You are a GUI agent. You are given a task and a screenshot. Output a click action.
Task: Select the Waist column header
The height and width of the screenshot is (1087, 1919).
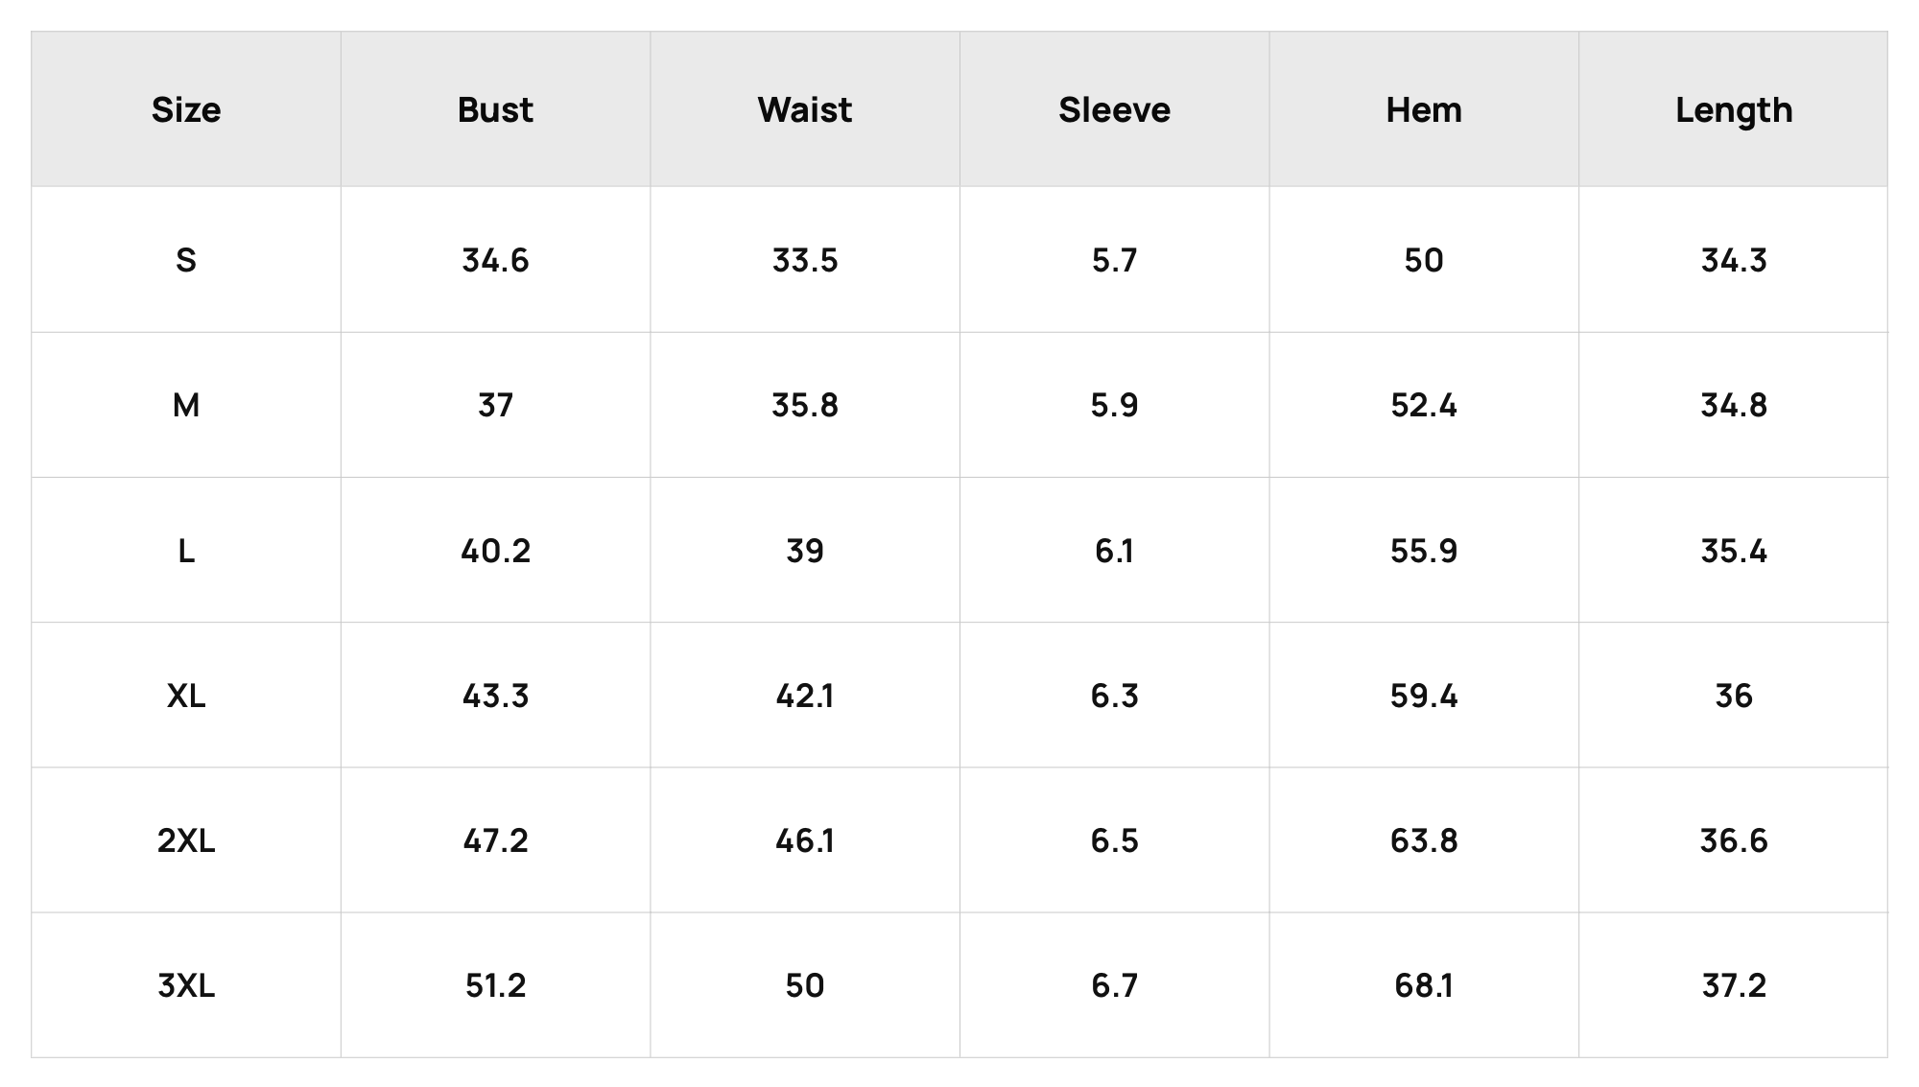(805, 110)
